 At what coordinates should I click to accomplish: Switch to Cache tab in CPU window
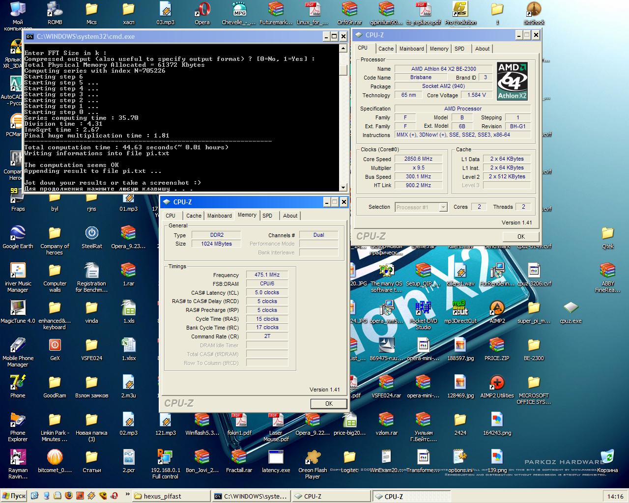[386, 49]
